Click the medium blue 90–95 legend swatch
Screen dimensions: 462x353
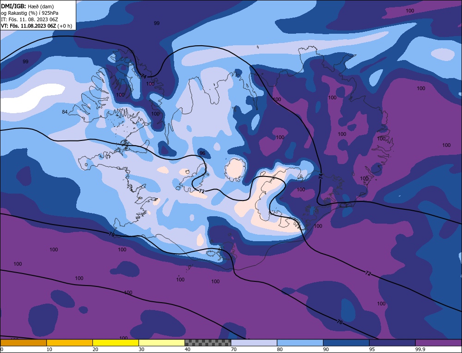point(346,343)
